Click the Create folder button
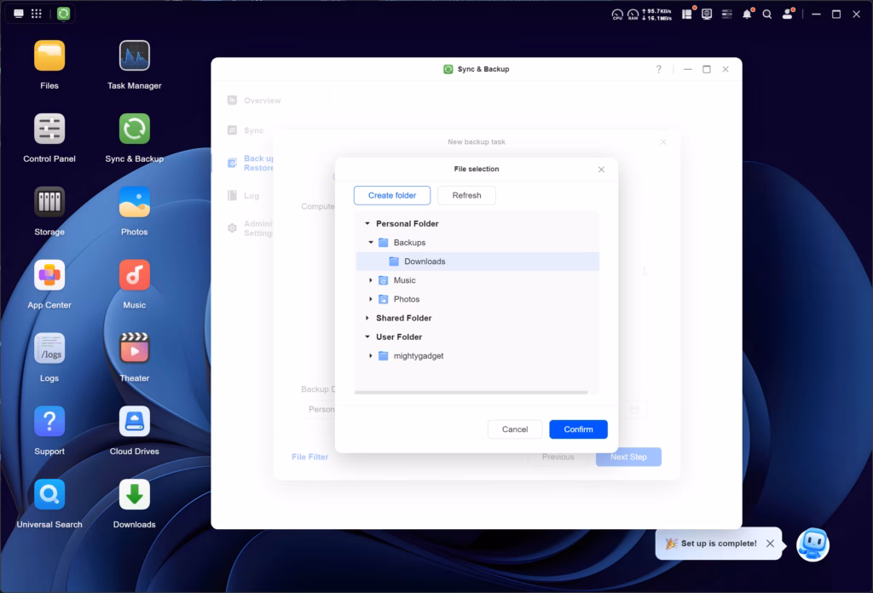This screenshot has width=873, height=593. 391,195
